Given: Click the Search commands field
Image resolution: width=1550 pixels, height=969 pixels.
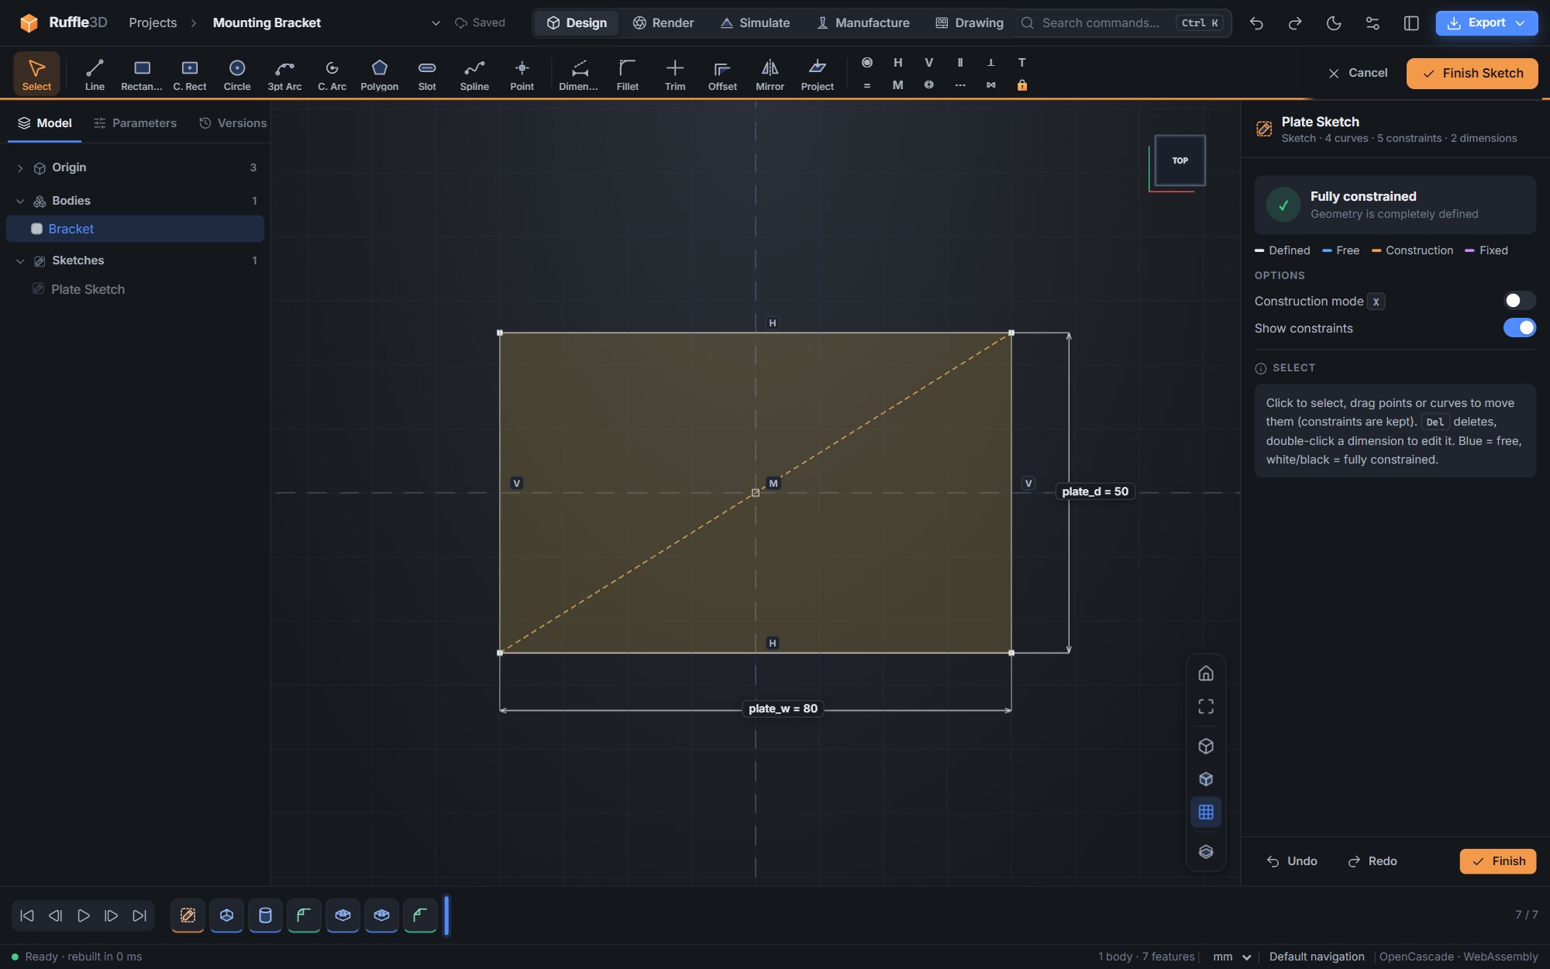Looking at the screenshot, I should click(1123, 23).
